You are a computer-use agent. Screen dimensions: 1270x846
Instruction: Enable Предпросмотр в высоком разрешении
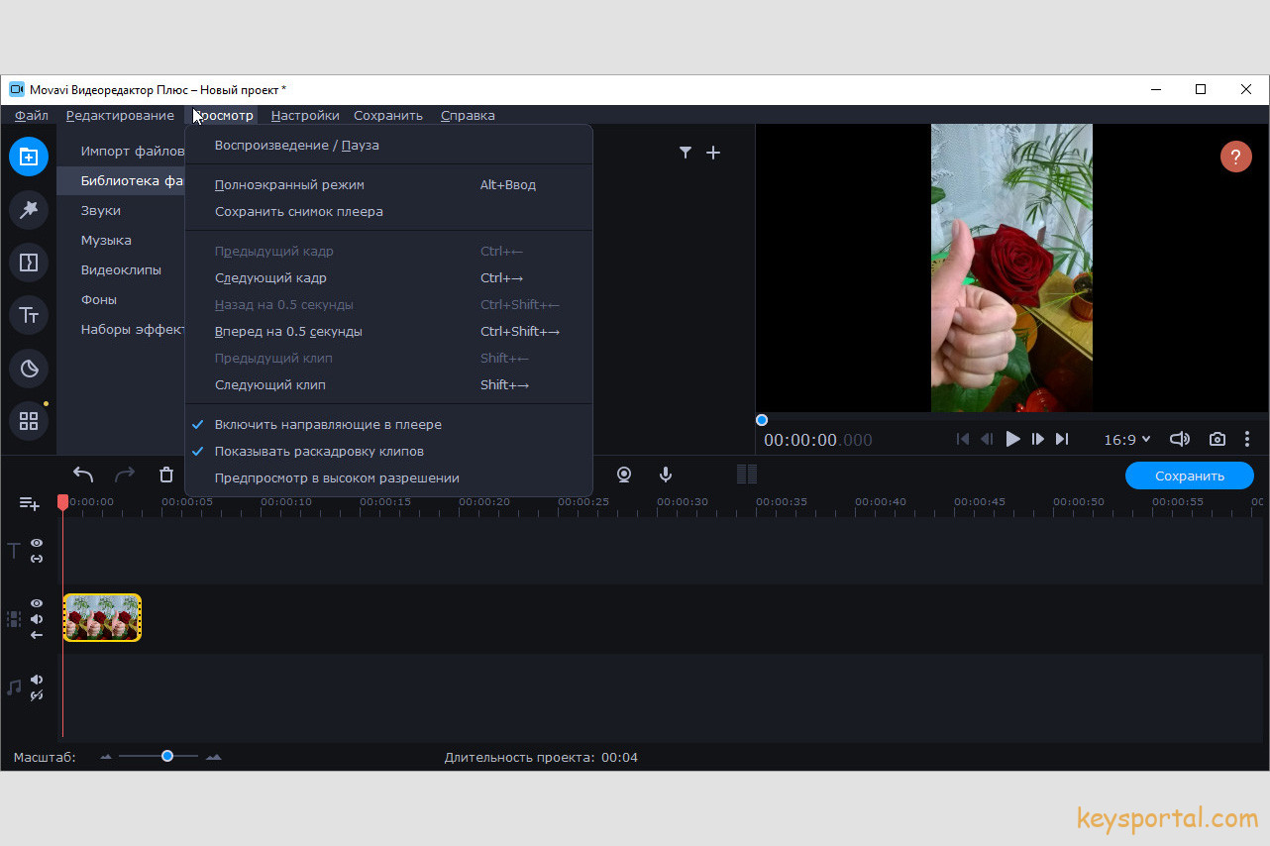(x=337, y=477)
